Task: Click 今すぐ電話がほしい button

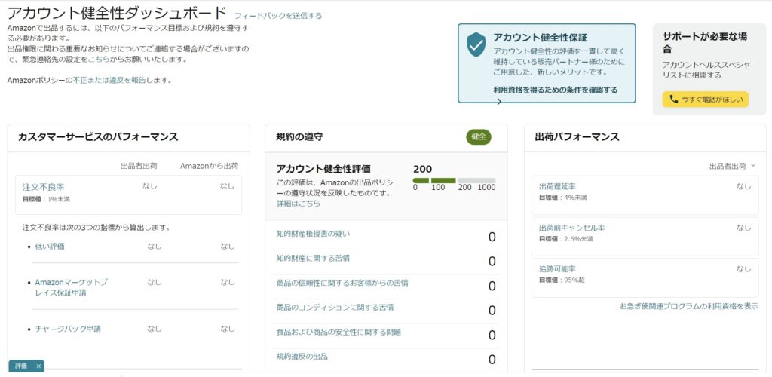Action: click(x=705, y=100)
